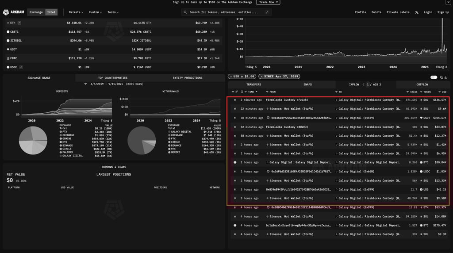
Task: Click the Trade Now button
Action: (268, 2)
